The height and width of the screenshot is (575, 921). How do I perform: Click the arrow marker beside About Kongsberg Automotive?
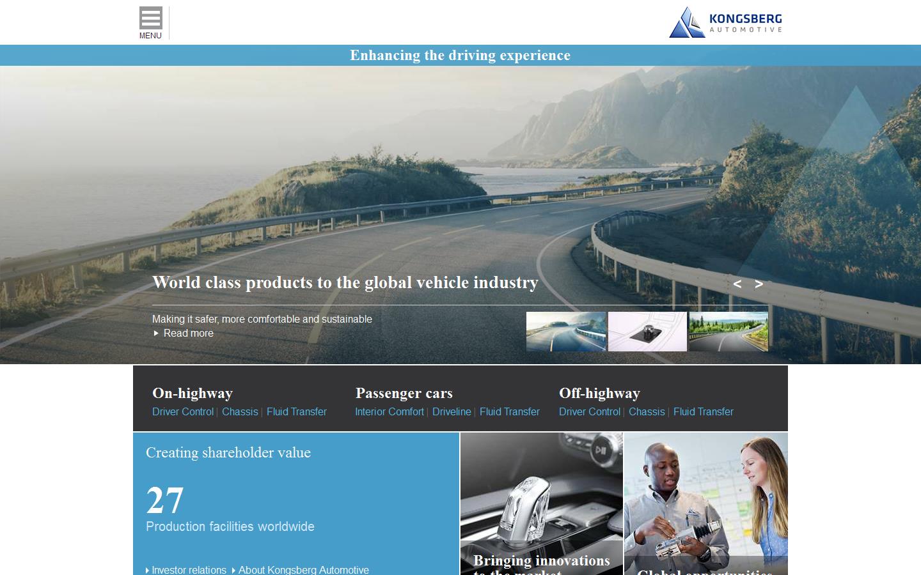coord(234,570)
